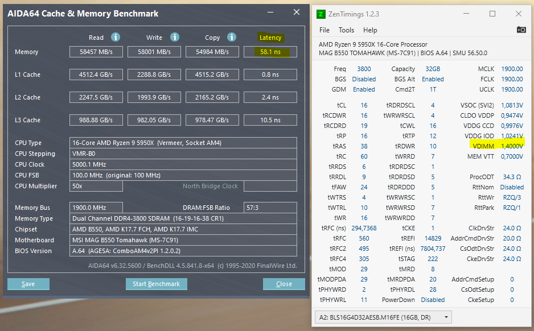Click the L3 Cache Copy 978.47 GB/s field
The image size is (534, 331).
click(x=212, y=120)
